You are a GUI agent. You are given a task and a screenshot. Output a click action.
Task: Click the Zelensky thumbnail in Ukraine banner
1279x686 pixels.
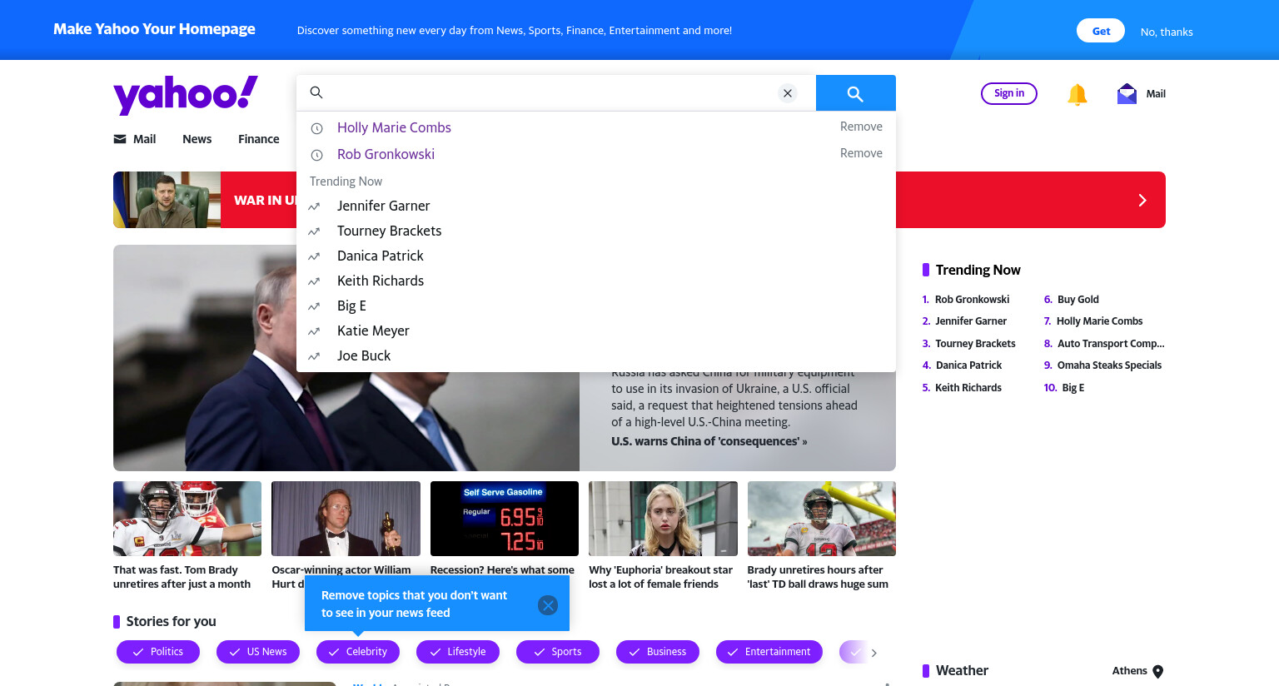point(167,200)
